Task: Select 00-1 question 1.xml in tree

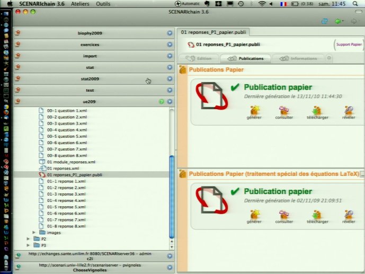Action: 67,111
